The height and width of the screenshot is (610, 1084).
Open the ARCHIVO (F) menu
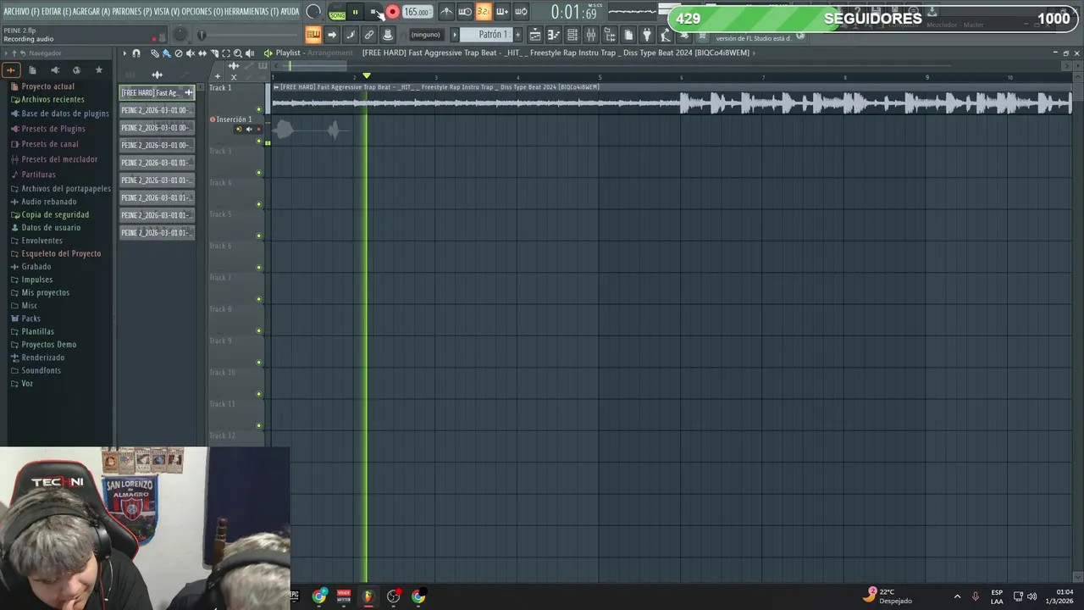(21, 12)
